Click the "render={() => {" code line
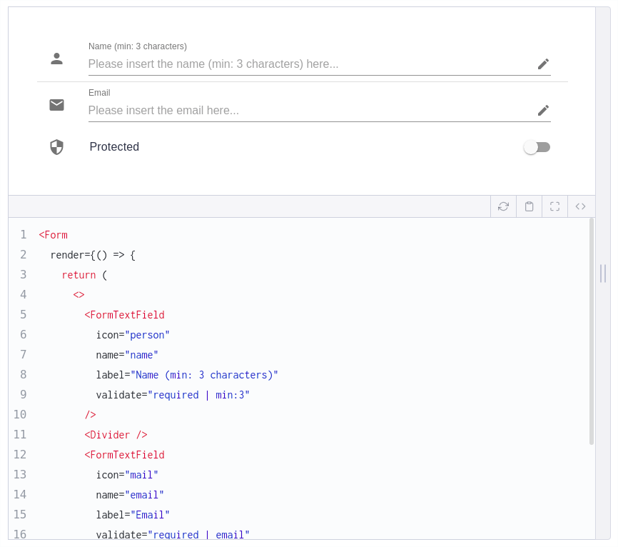618x547 pixels. (x=93, y=255)
